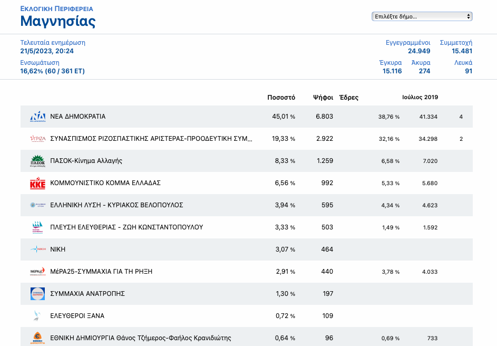Click the Εγγεγραμμένοι label
Screen dimensions: 497x346
pos(408,43)
